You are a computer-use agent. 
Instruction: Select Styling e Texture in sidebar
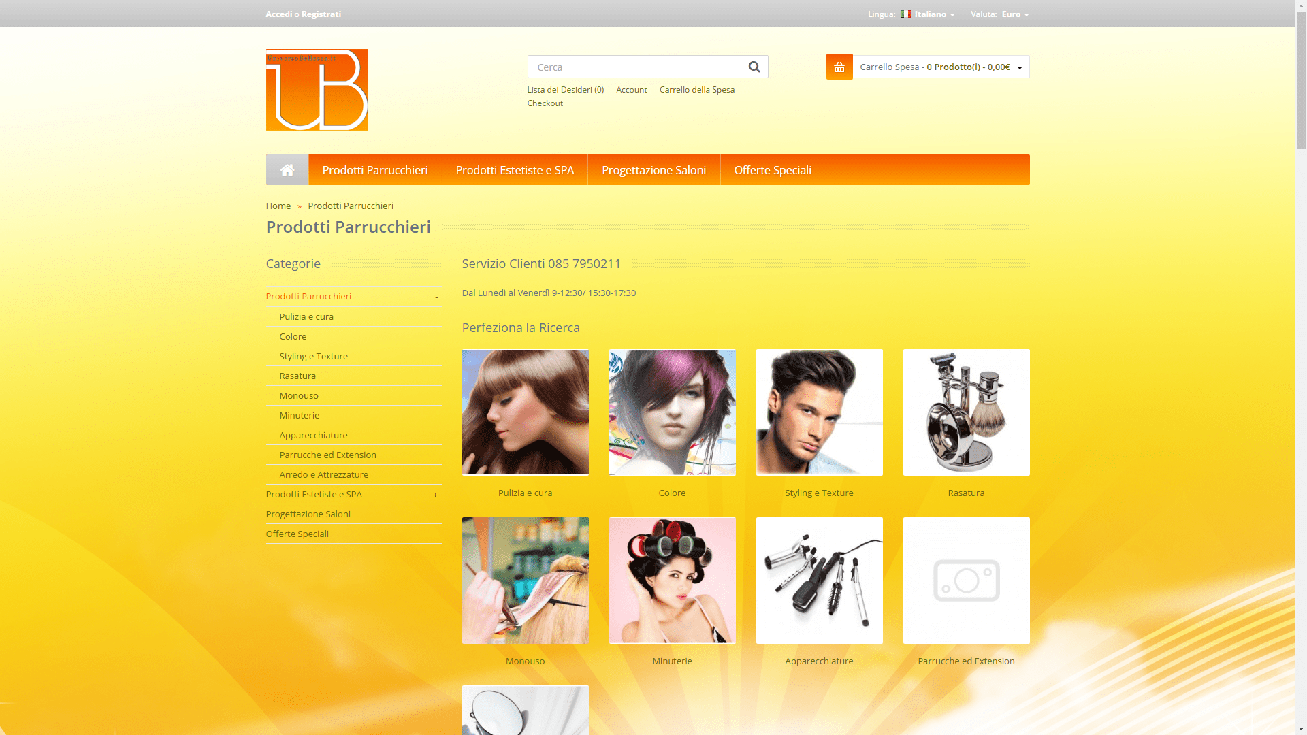[x=313, y=356]
